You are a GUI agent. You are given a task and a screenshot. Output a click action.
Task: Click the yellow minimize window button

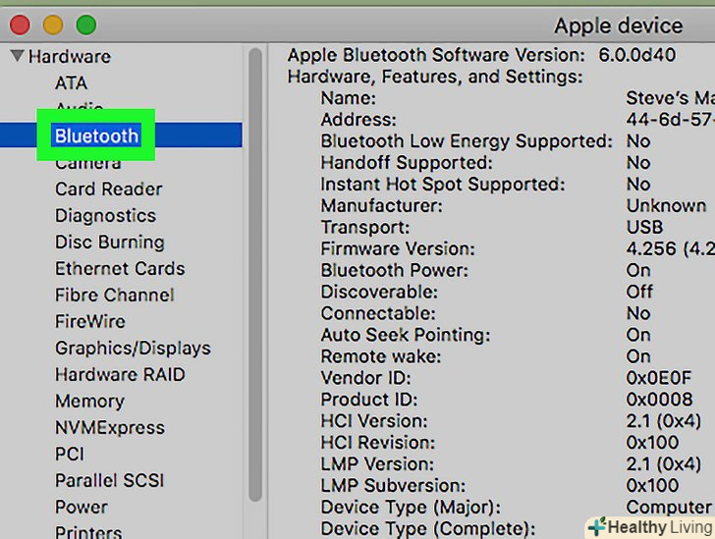pyautogui.click(x=53, y=25)
